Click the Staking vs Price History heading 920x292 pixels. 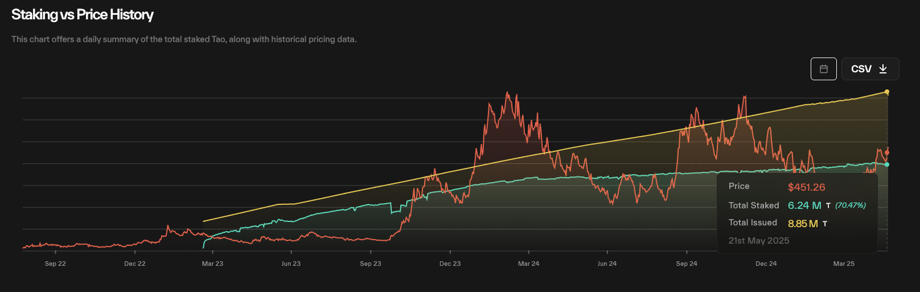(x=83, y=15)
